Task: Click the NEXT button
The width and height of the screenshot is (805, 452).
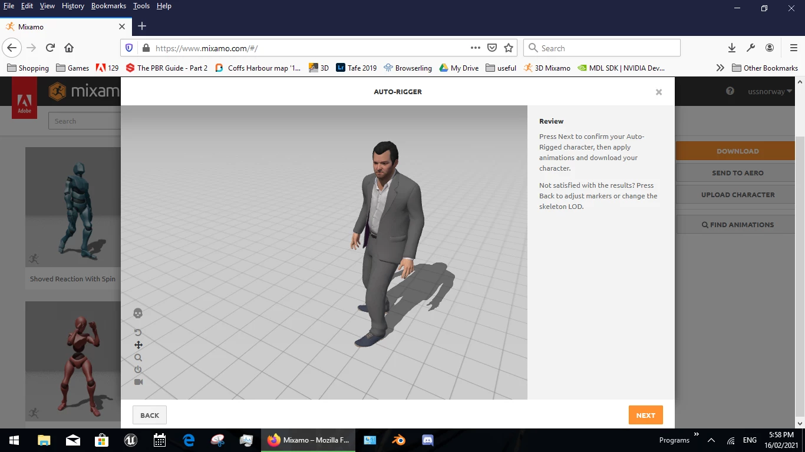Action: click(x=645, y=415)
